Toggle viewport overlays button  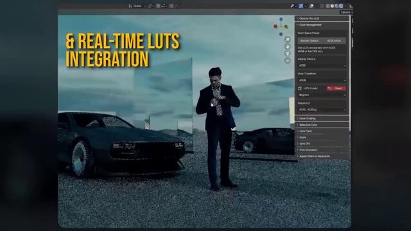(311, 6)
